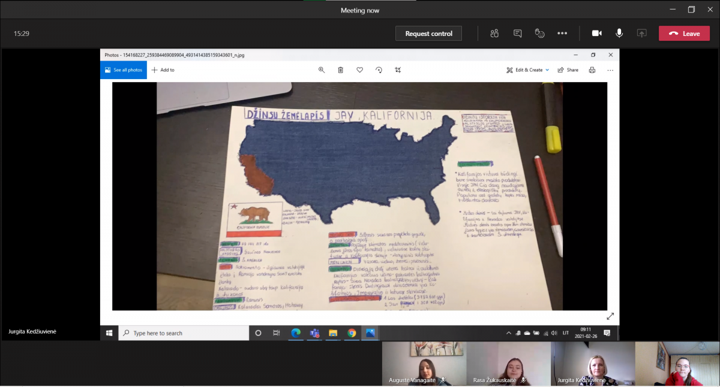Open Microsoft Teams from shared taskbar
This screenshot has width=720, height=387.
click(x=314, y=333)
